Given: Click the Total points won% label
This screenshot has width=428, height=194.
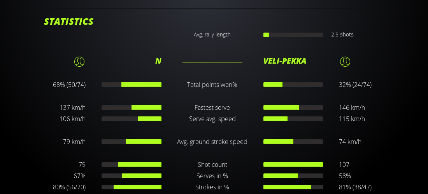Looking at the screenshot, I should coord(212,85).
